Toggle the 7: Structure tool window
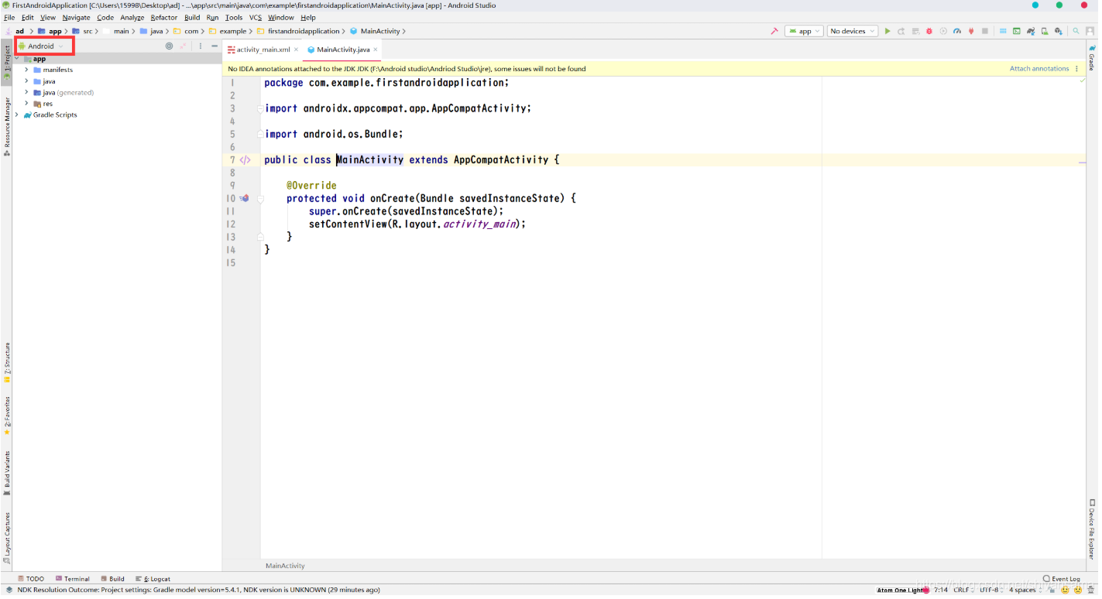 click(7, 362)
